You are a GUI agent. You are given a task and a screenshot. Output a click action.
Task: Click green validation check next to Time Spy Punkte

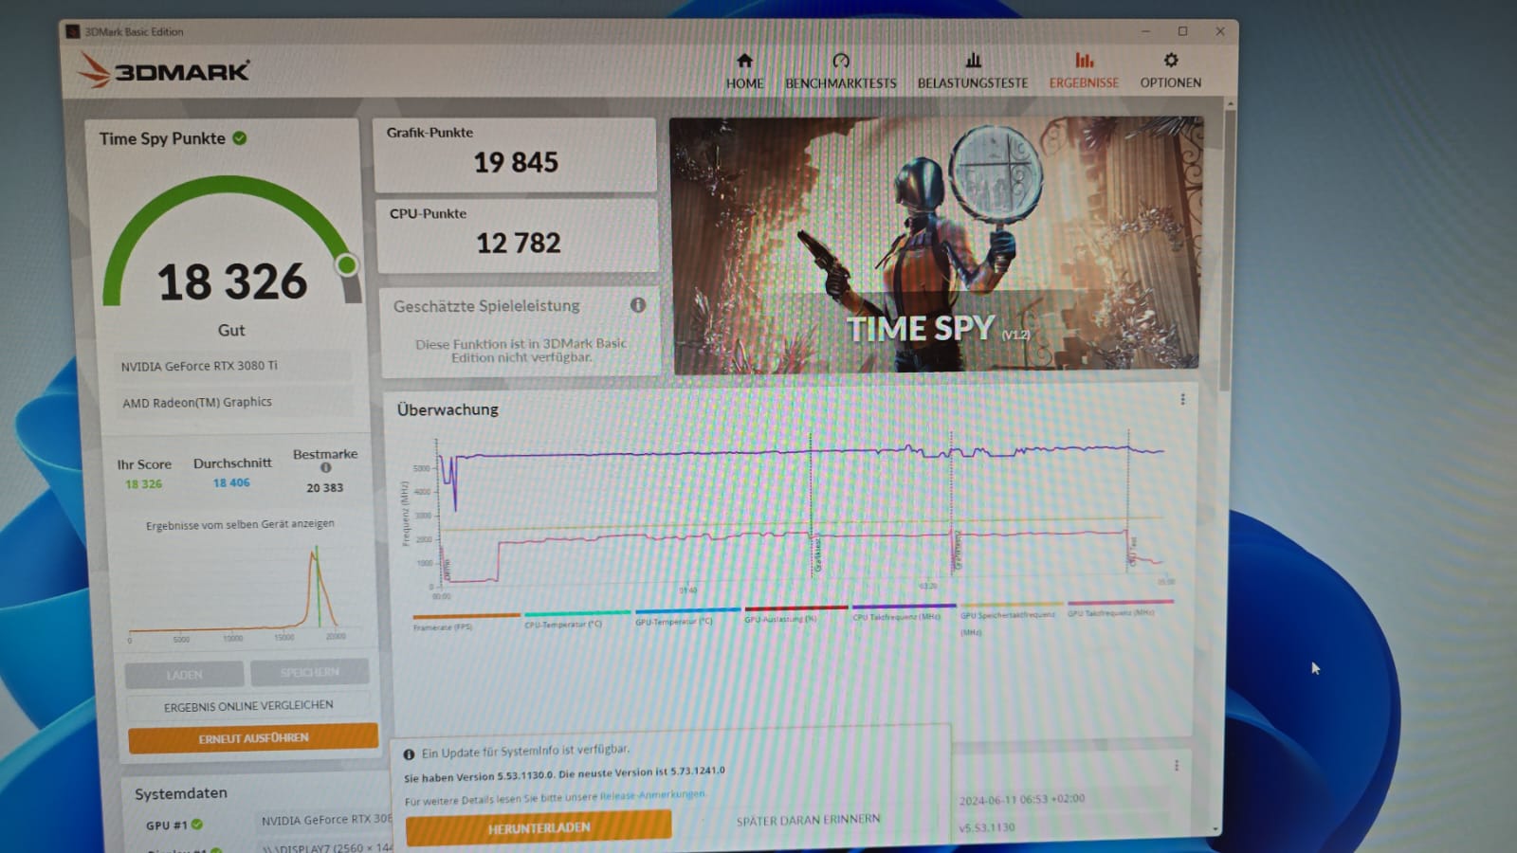[x=240, y=138]
